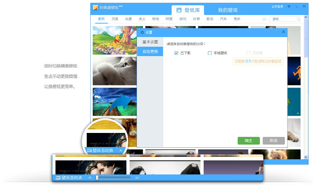Click the 好桌道壁纸 app logo icon
316x185 pixels.
click(95, 7)
